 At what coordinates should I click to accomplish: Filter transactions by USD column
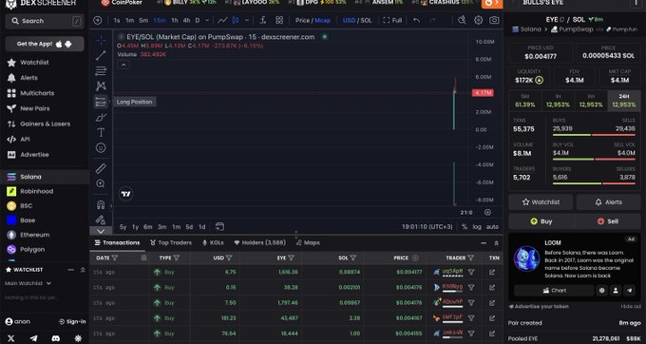click(x=229, y=258)
